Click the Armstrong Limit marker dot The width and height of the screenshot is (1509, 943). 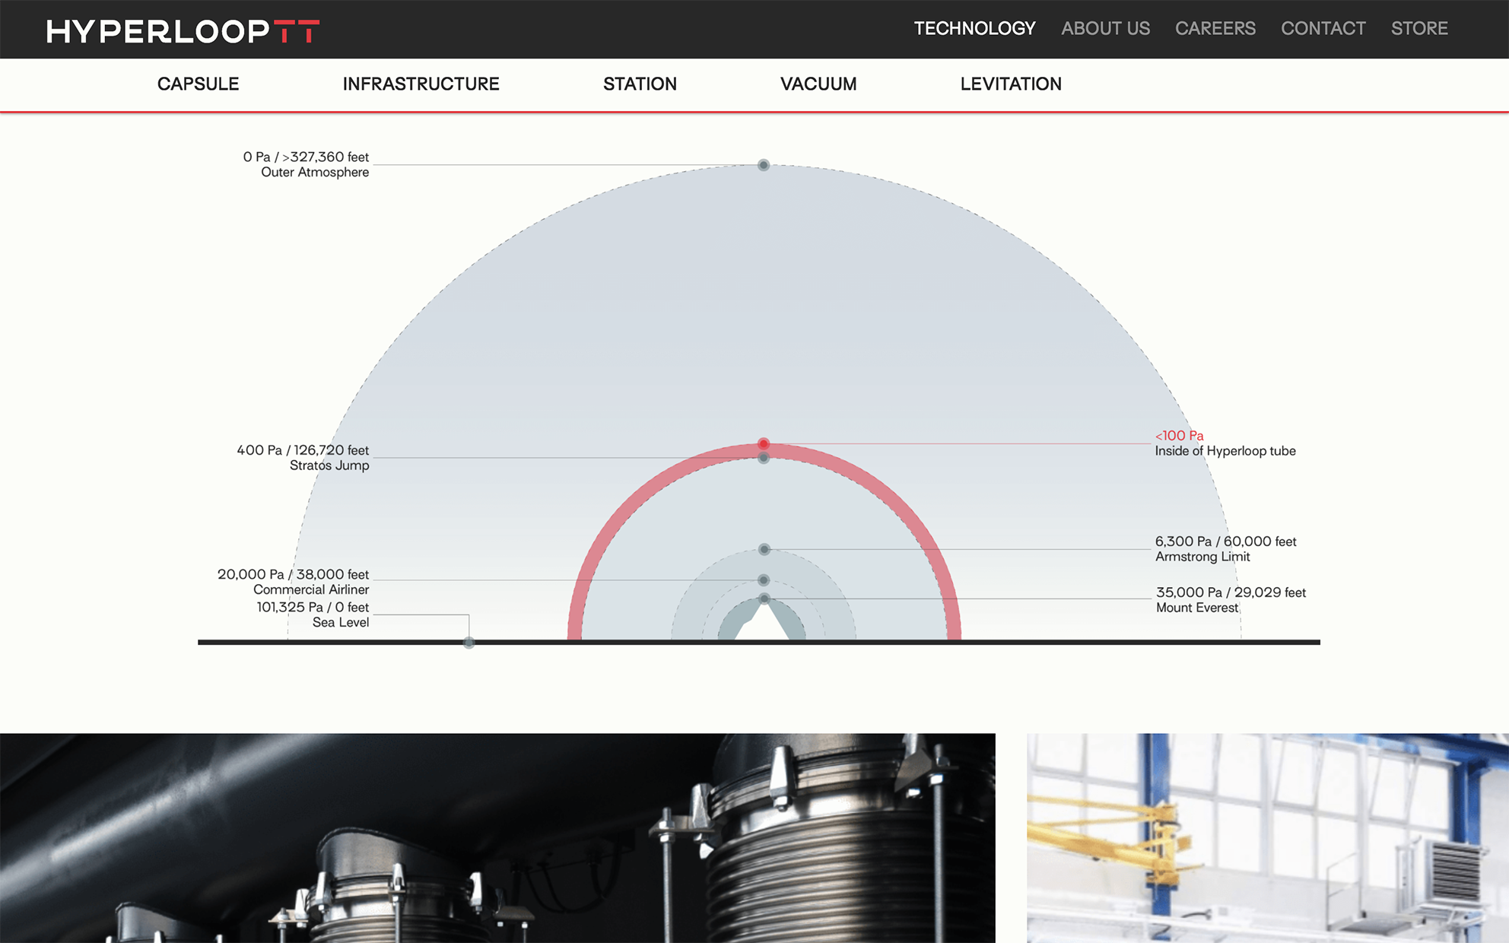[764, 549]
